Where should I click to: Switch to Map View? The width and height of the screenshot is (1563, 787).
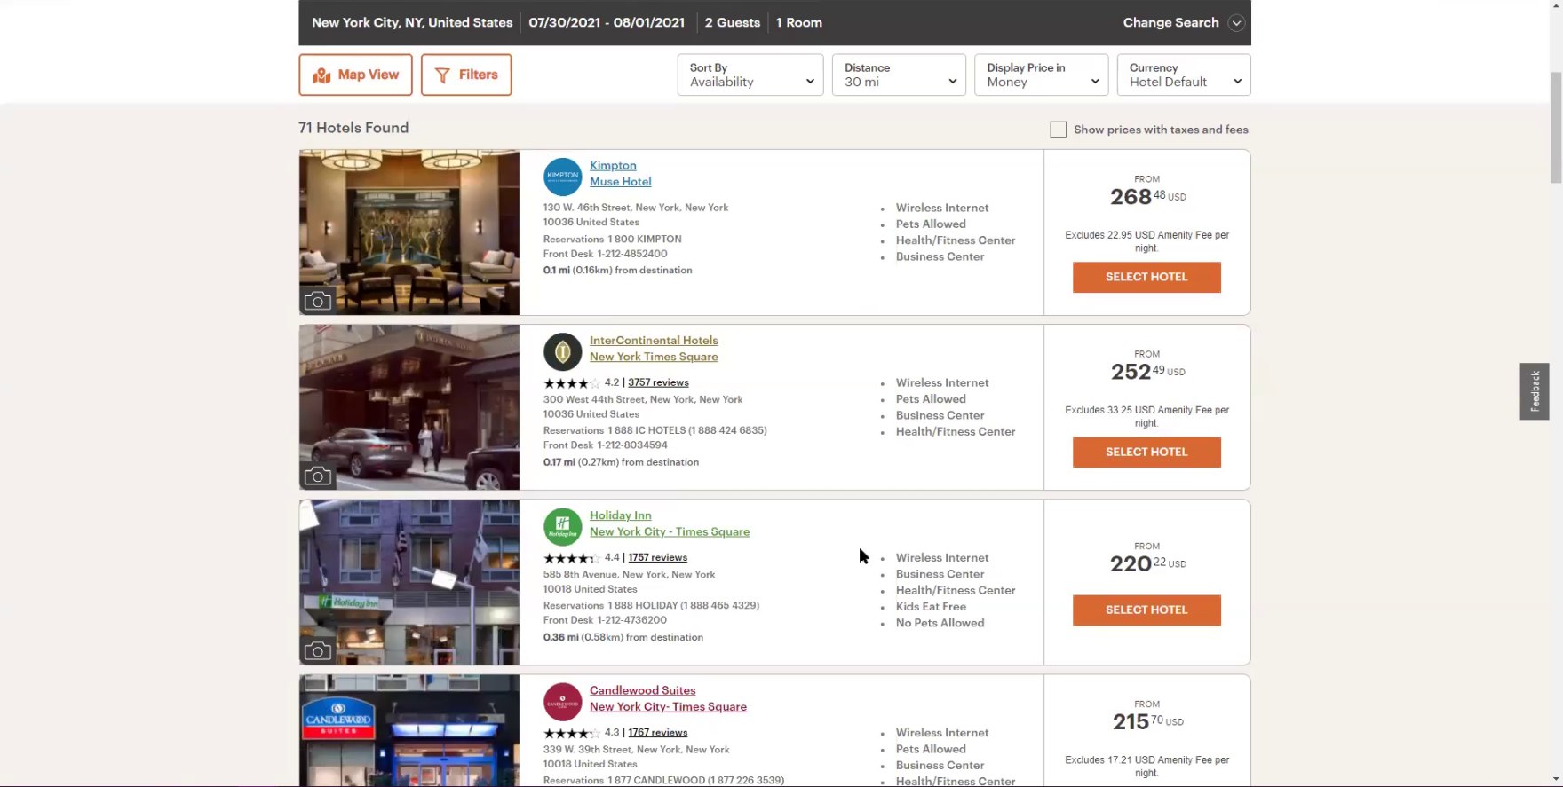click(355, 75)
